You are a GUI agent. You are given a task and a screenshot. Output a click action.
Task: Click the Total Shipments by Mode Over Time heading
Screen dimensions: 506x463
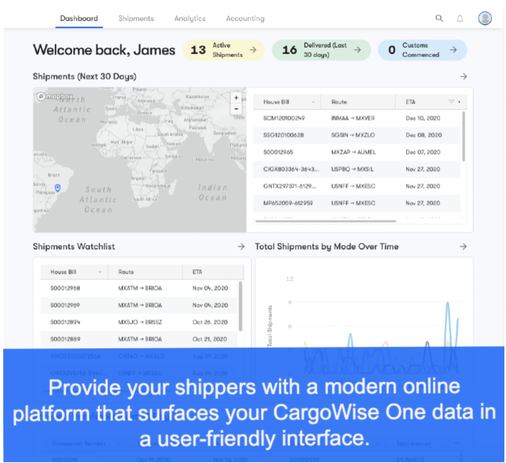327,246
